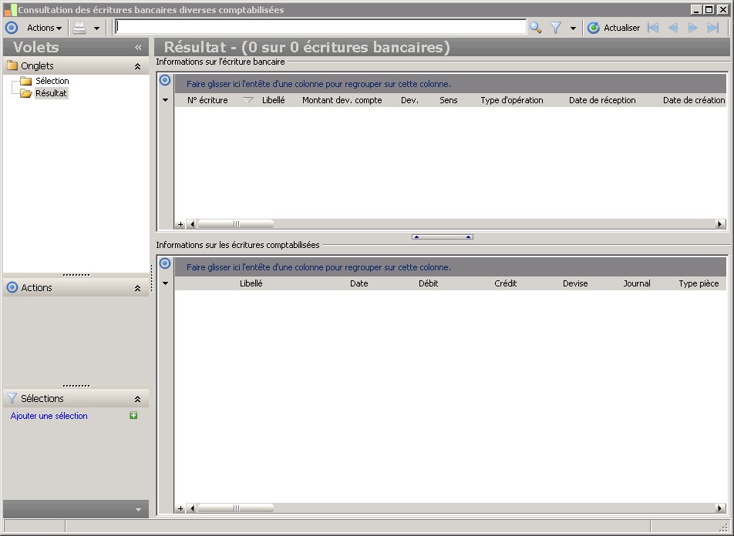Click the magnifying glass search icon
The image size is (734, 536).
coord(536,28)
